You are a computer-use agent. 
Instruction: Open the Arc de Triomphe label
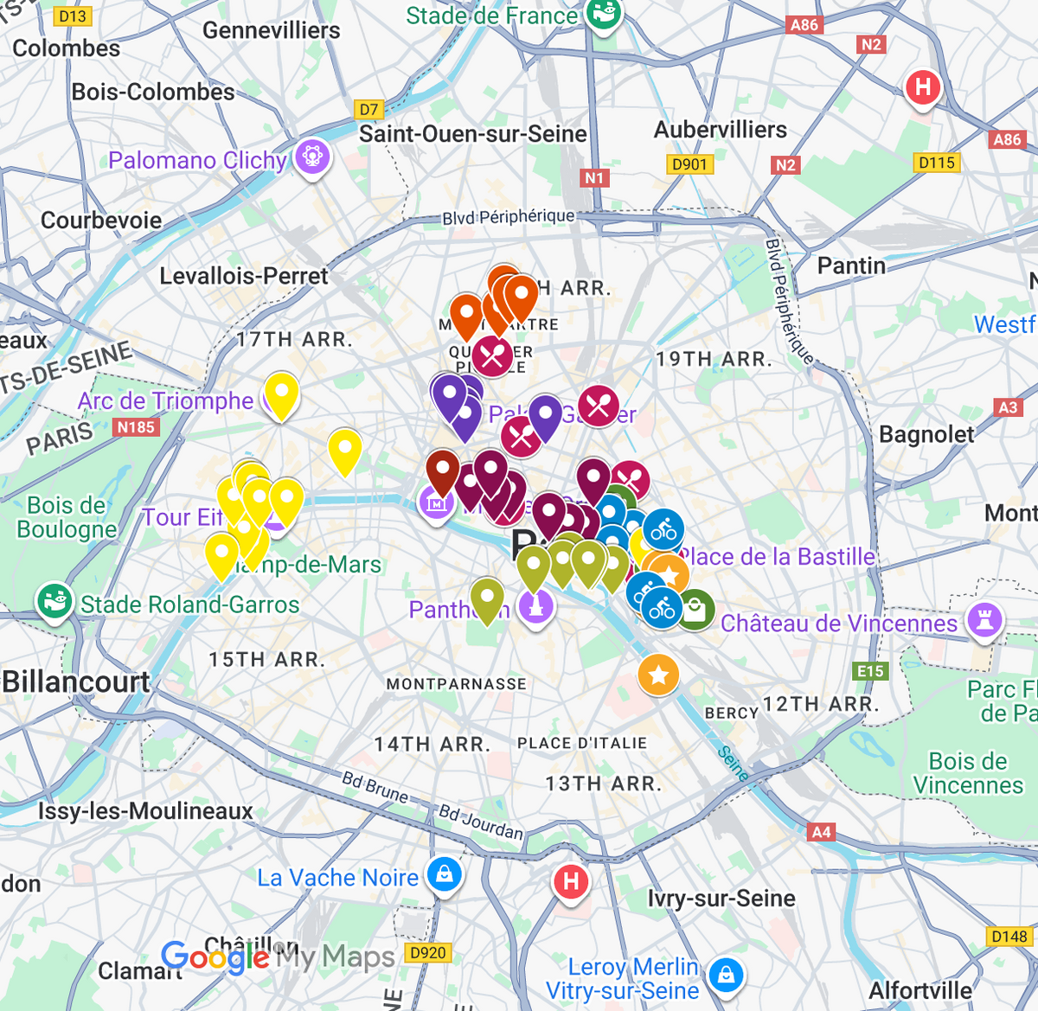click(165, 400)
